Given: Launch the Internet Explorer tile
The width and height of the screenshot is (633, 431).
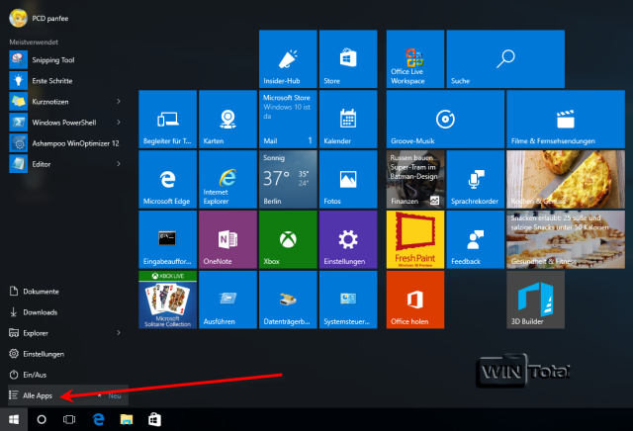Looking at the screenshot, I should 227,179.
